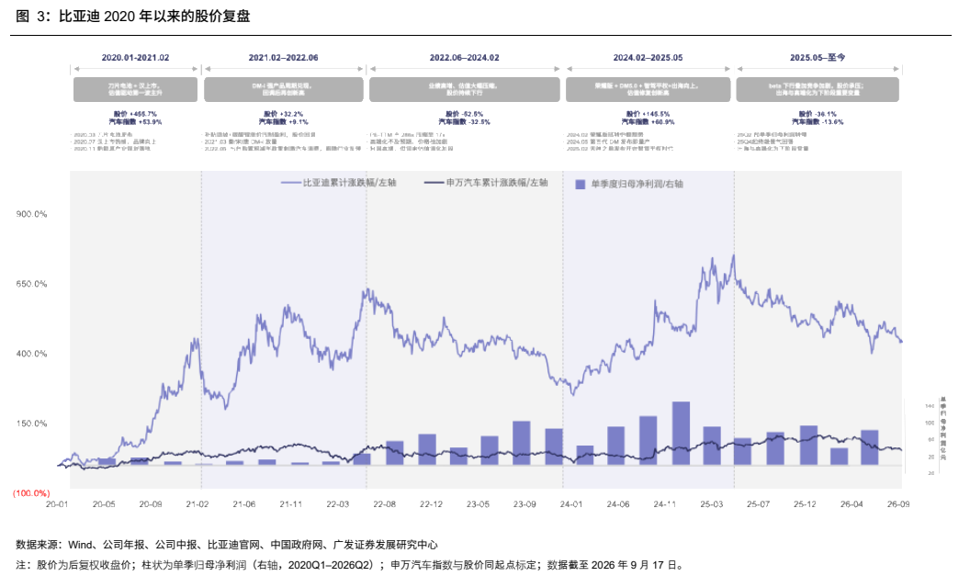Viewport: 959px width, 576px height.
Task: Click the 20-05 date label
Action: point(104,503)
